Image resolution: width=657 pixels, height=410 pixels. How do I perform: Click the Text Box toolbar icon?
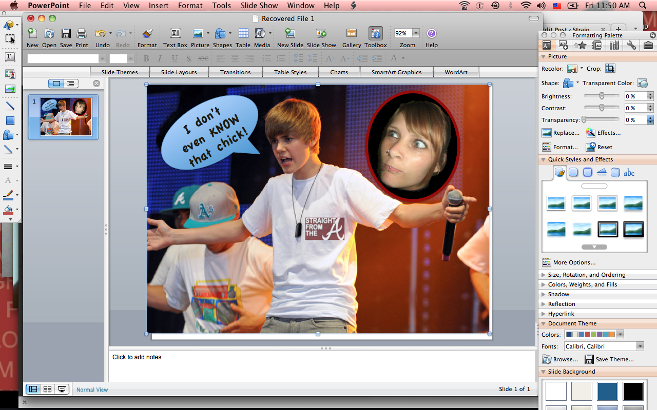click(x=175, y=34)
